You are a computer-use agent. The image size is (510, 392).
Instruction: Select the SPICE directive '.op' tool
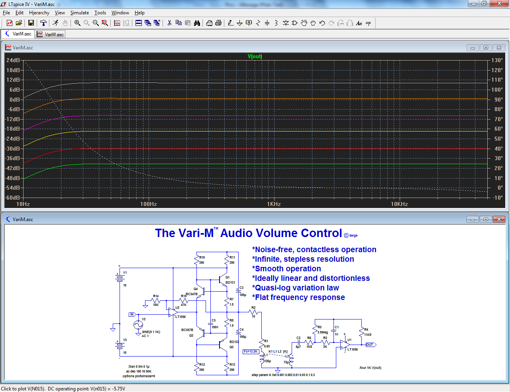(x=368, y=23)
